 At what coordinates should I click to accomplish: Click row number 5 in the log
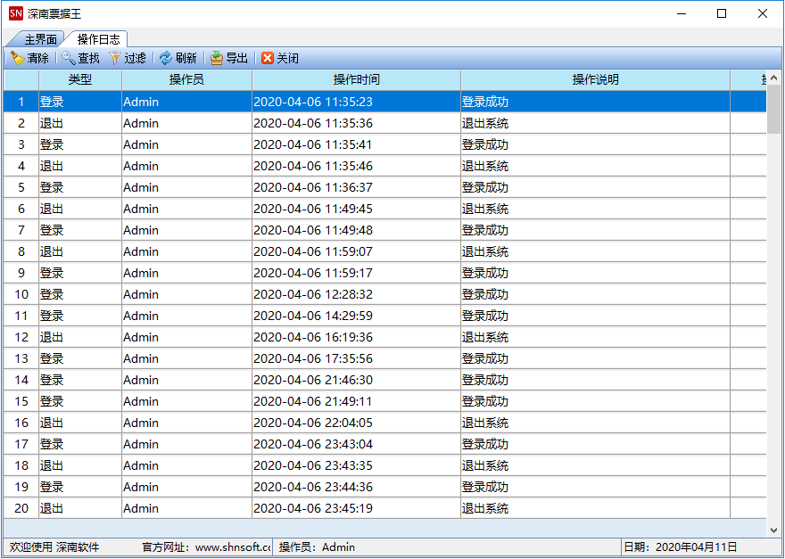point(21,187)
